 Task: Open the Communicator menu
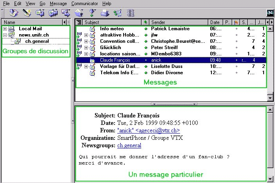[85, 4]
